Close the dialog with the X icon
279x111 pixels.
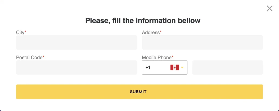[269, 8]
